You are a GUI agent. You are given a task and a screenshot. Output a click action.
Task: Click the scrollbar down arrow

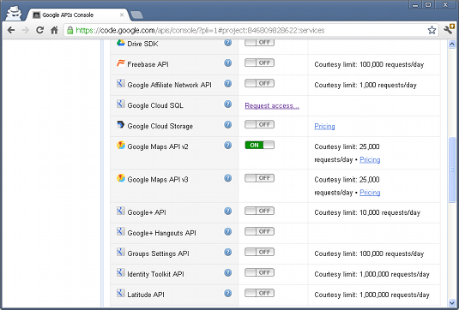[x=452, y=302]
